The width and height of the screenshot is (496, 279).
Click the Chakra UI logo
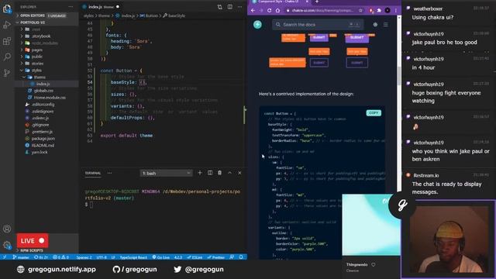coord(257,24)
